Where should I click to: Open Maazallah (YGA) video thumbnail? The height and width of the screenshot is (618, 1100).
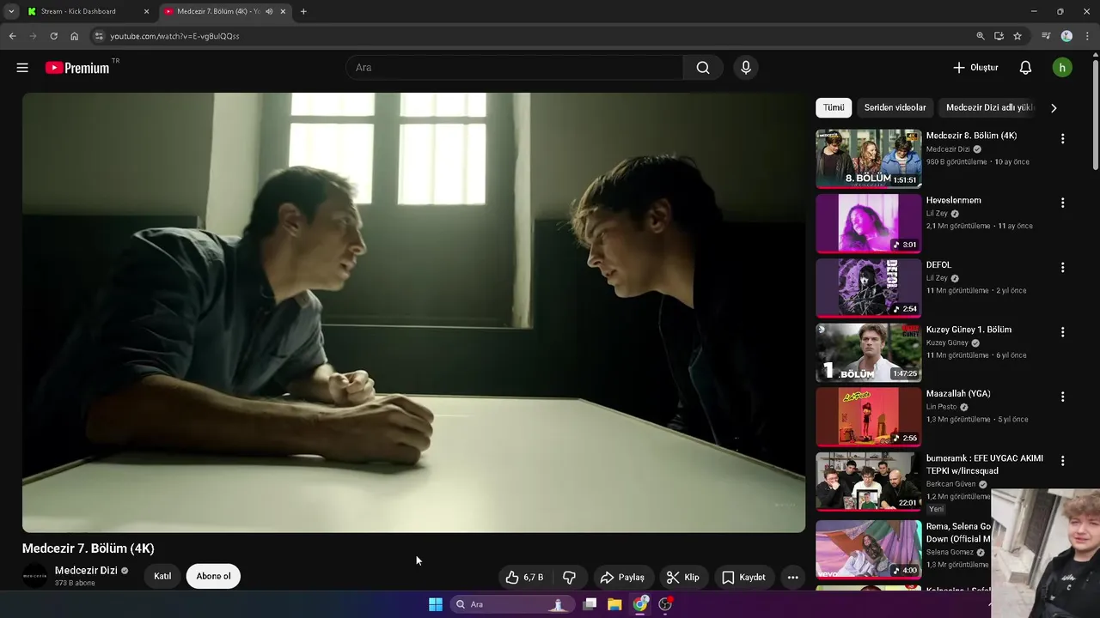[868, 416]
